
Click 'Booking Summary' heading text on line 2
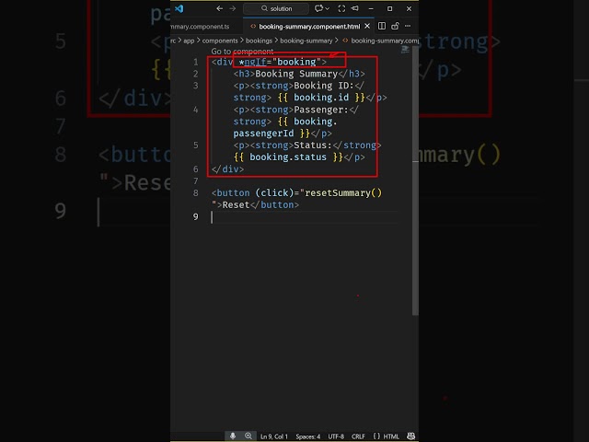coord(296,74)
